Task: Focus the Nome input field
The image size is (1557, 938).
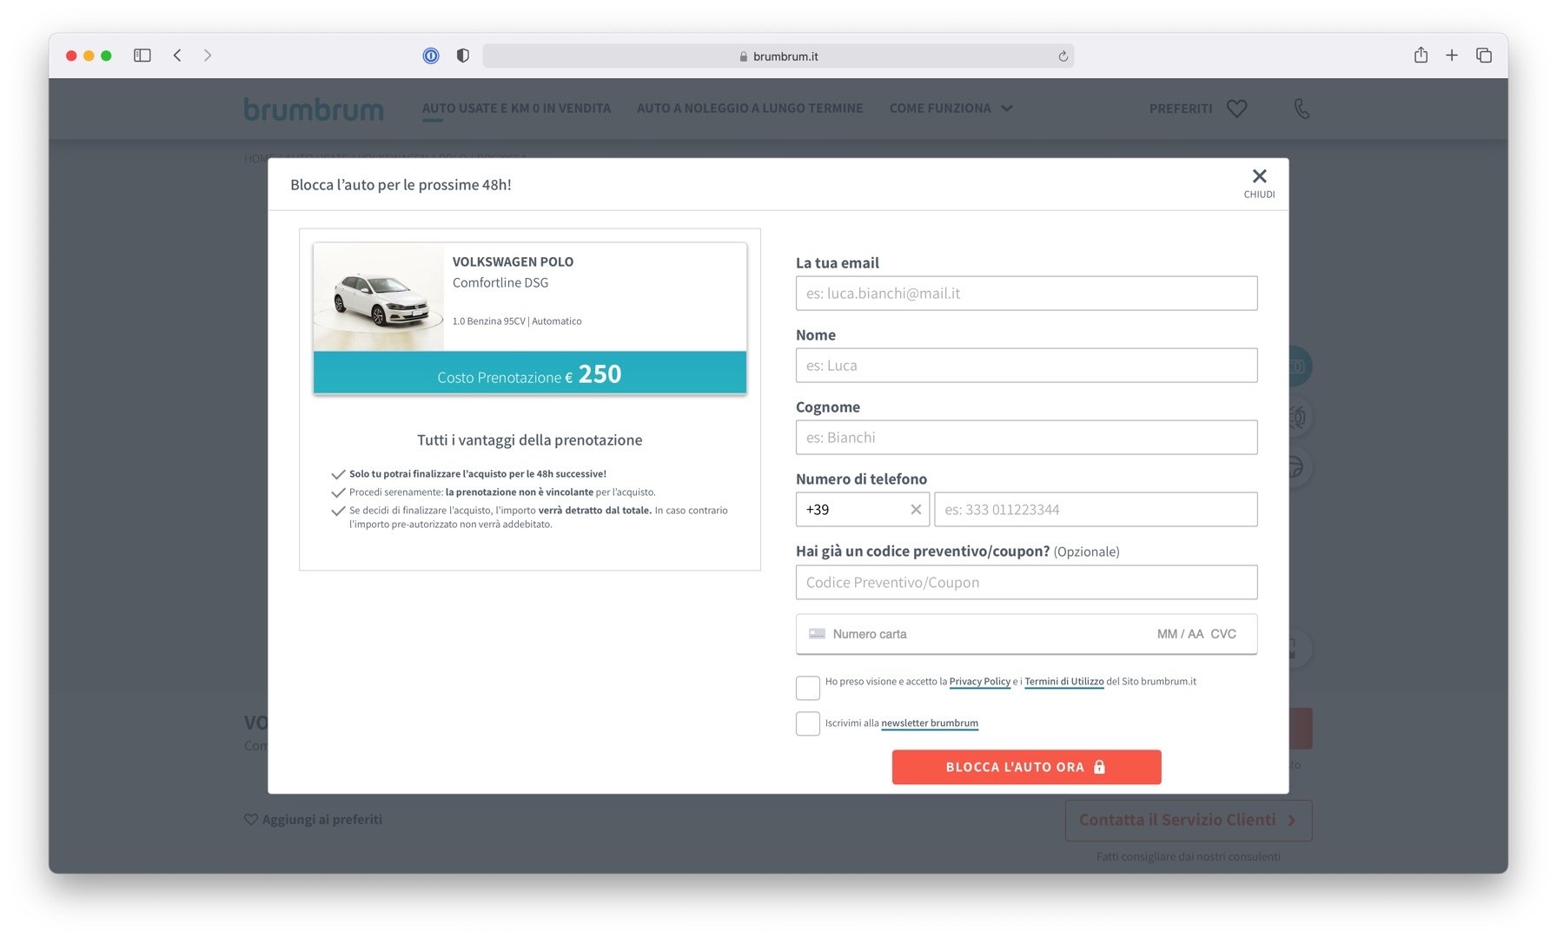Action: pyautogui.click(x=1026, y=366)
